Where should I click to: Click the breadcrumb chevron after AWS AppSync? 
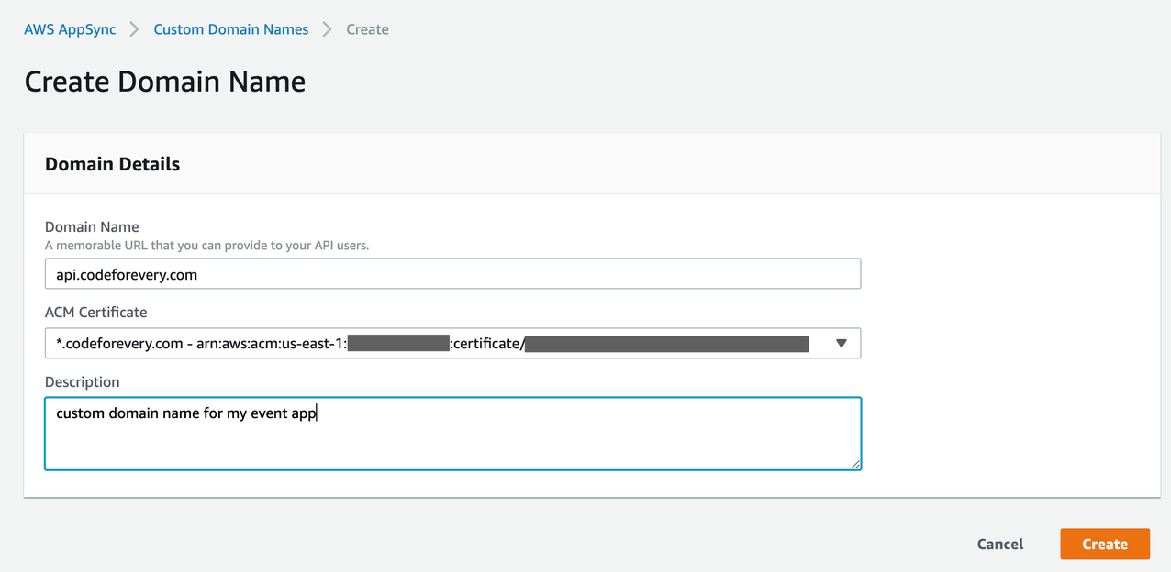click(x=134, y=28)
